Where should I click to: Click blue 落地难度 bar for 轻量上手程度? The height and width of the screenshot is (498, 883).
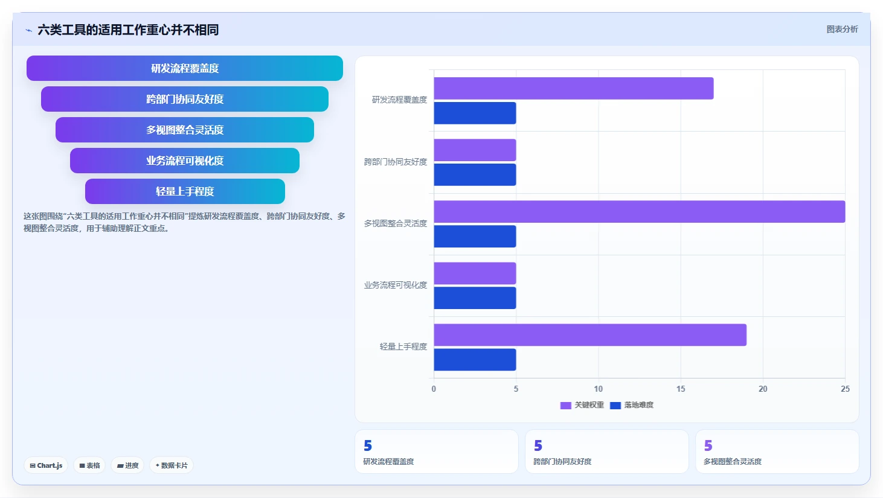[475, 359]
